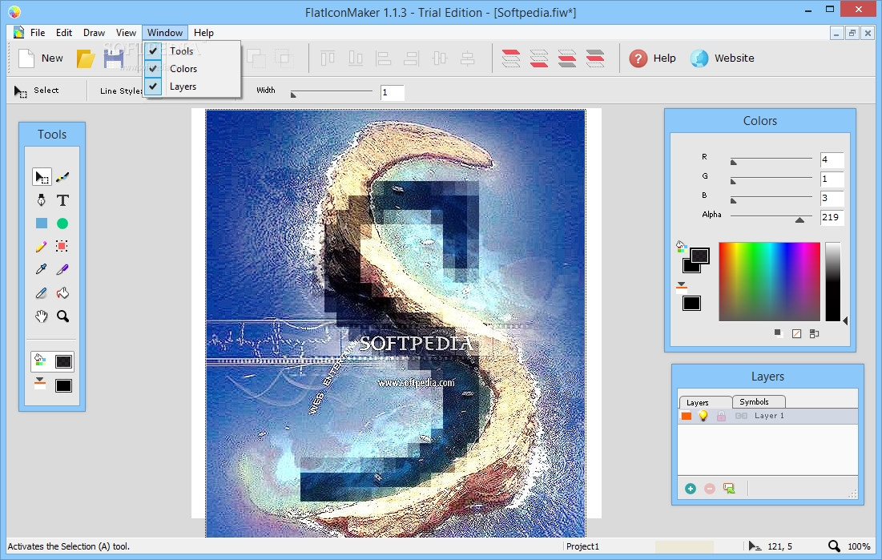Click the Alpha slider track
Screen dimensions: 882x560
coord(771,216)
